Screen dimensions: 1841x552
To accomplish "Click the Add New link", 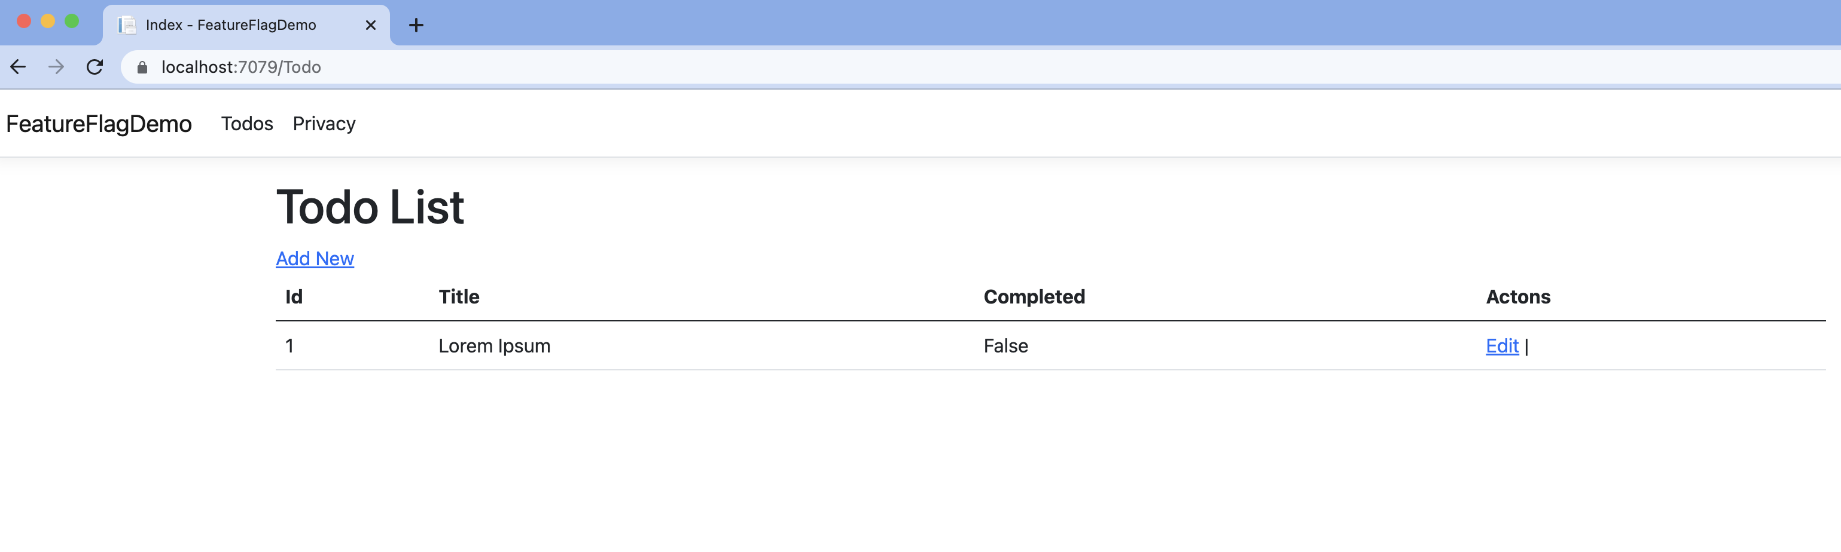I will pyautogui.click(x=315, y=259).
